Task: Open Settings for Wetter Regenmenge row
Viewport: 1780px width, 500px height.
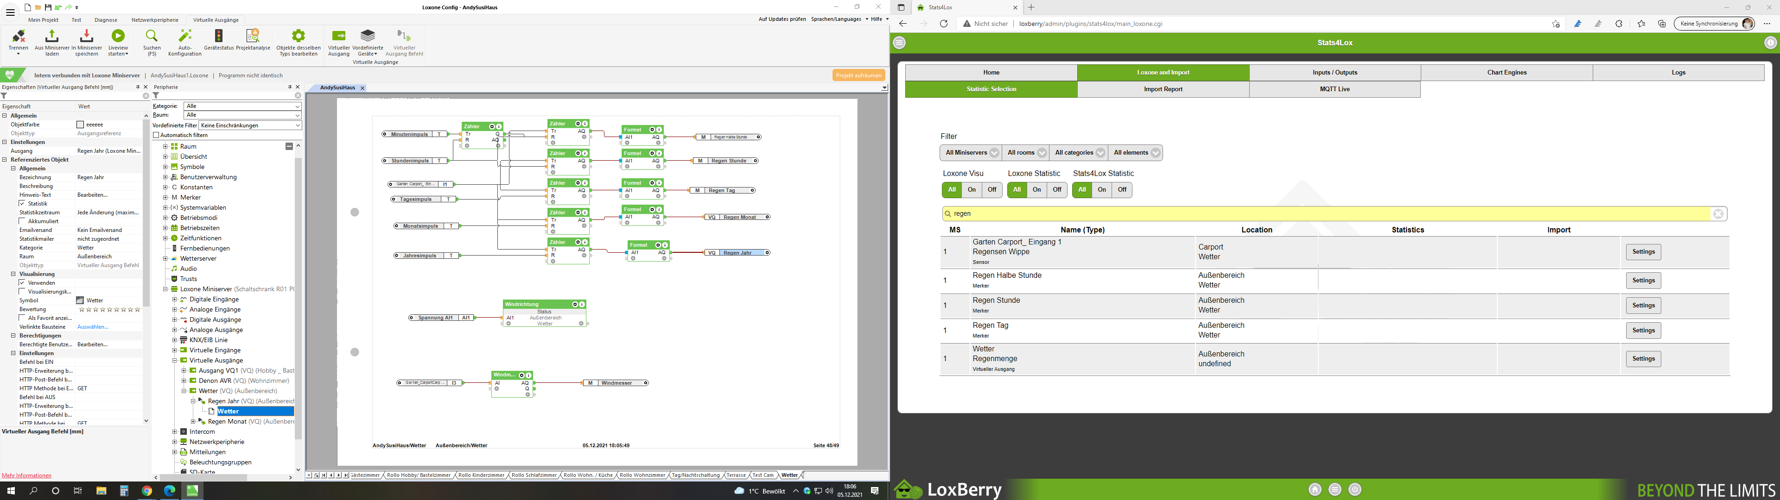Action: point(1643,358)
